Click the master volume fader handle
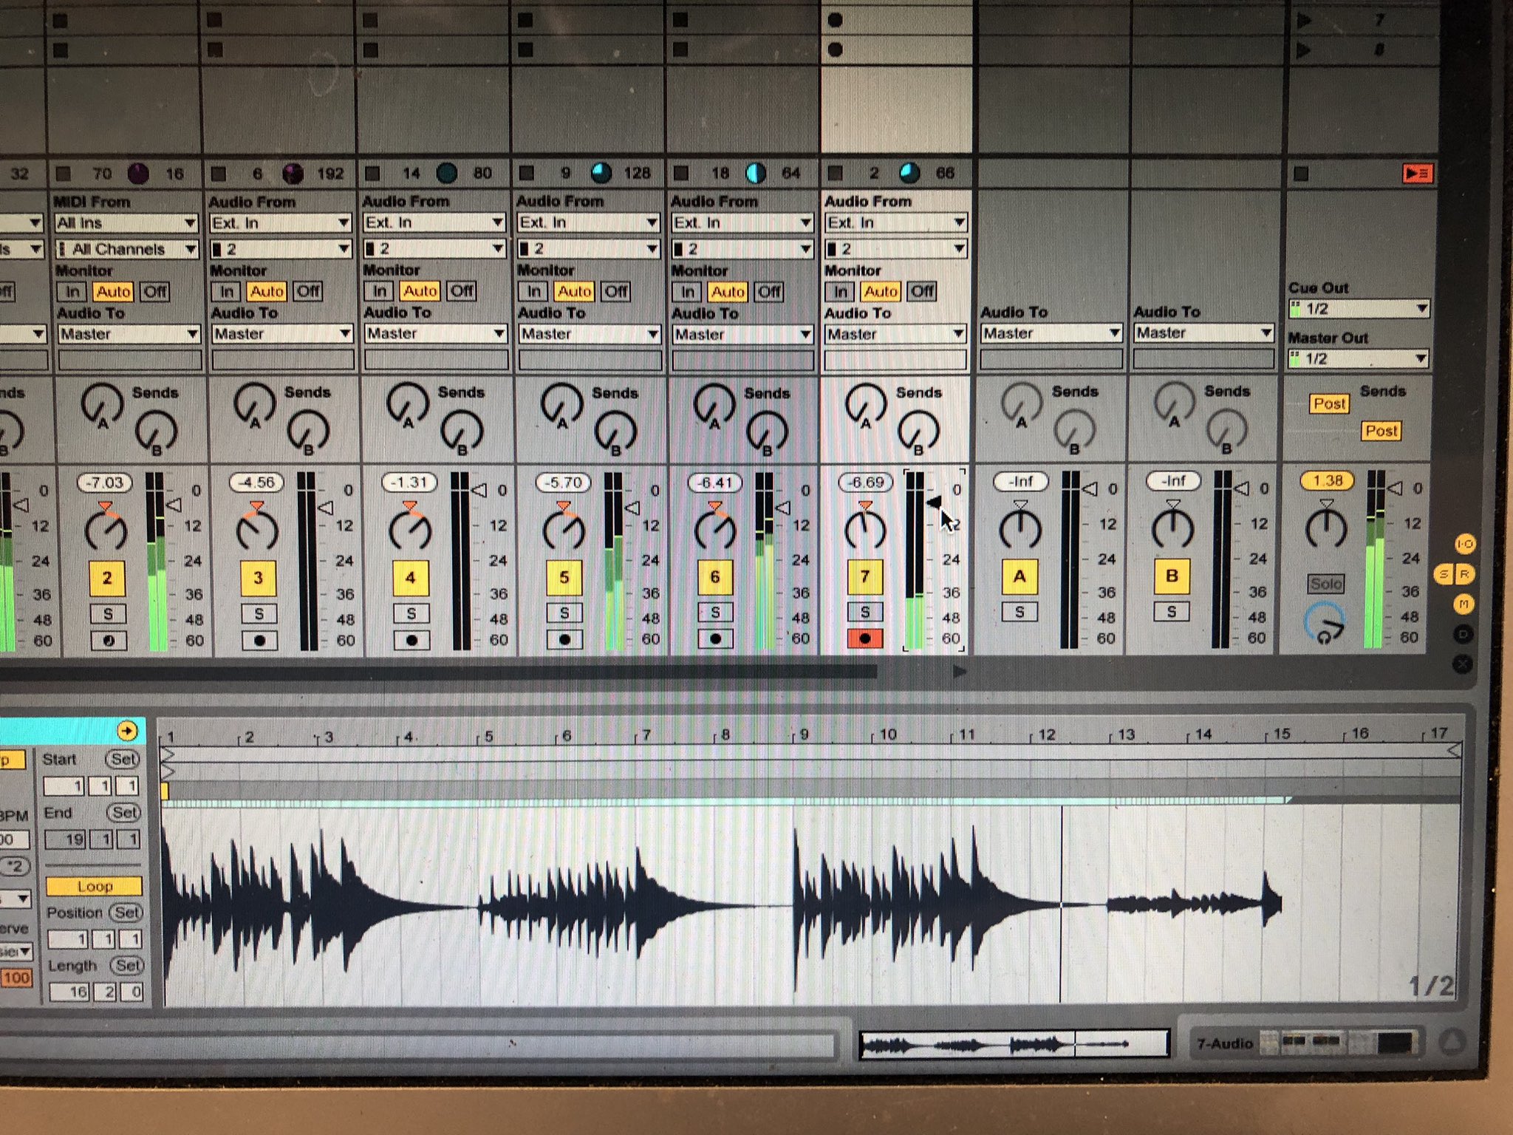 pyautogui.click(x=1393, y=488)
